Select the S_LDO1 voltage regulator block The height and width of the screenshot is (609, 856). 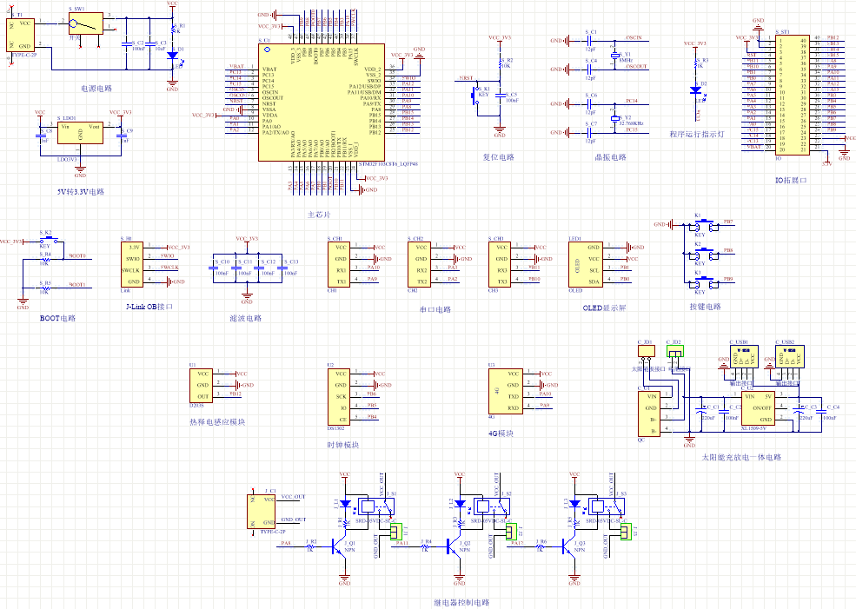(x=80, y=133)
